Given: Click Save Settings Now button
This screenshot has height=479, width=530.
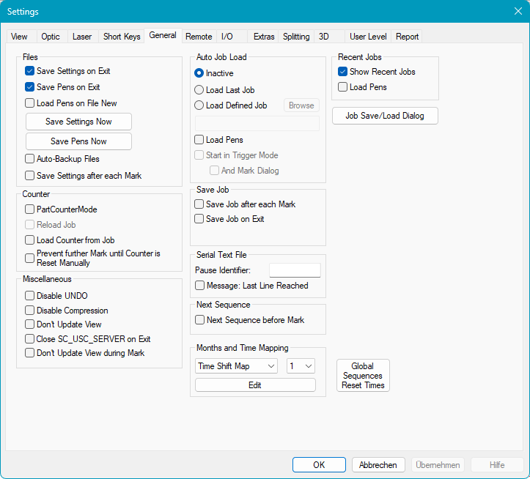Looking at the screenshot, I should tap(78, 122).
